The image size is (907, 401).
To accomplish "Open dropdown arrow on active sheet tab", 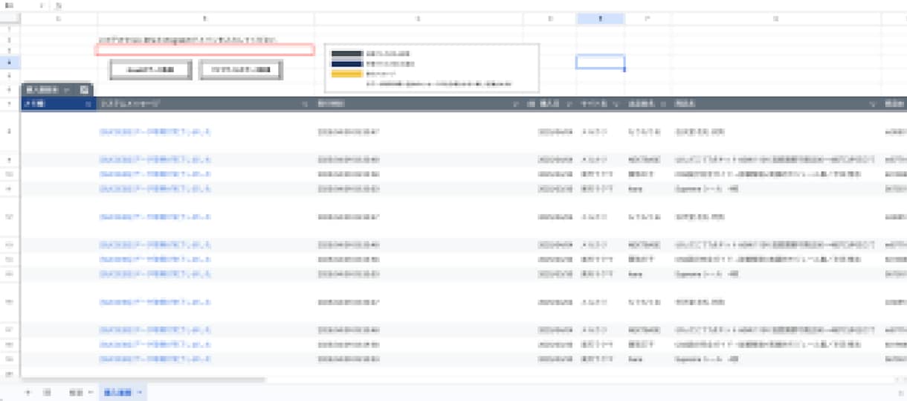I will (x=139, y=392).
